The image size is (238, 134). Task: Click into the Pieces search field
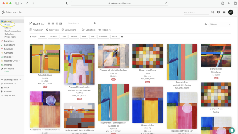click(x=79, y=23)
